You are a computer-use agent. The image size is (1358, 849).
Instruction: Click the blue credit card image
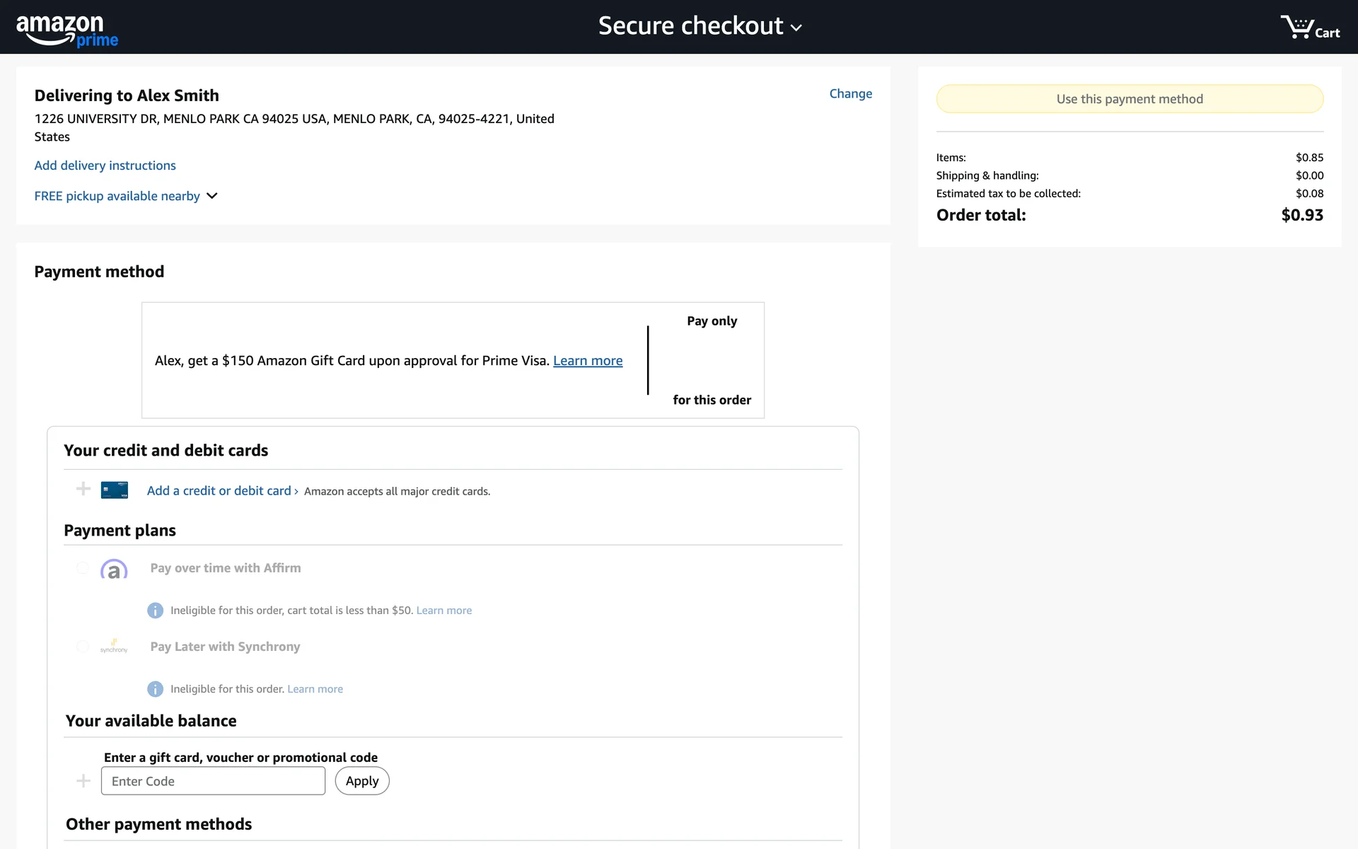click(114, 490)
